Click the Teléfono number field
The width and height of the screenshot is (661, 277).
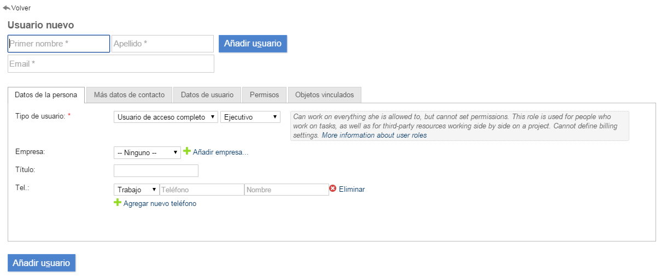tap(202, 190)
